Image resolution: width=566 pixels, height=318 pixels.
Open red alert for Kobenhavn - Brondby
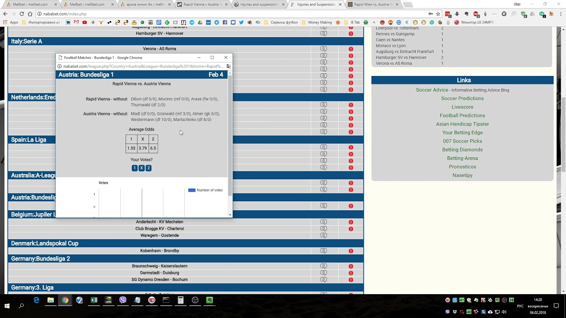coord(351,251)
